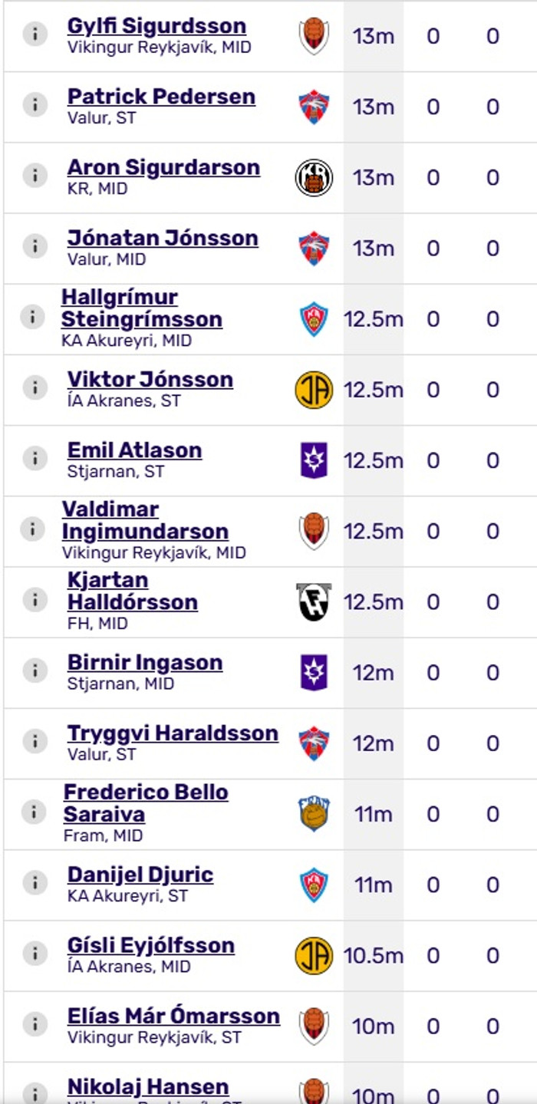Click info icon beside Danijel Djuric
The width and height of the screenshot is (537, 1104).
tap(35, 883)
